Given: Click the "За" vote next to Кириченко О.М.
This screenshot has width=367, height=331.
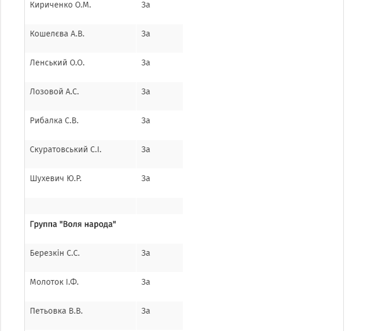Looking at the screenshot, I should point(146,5).
